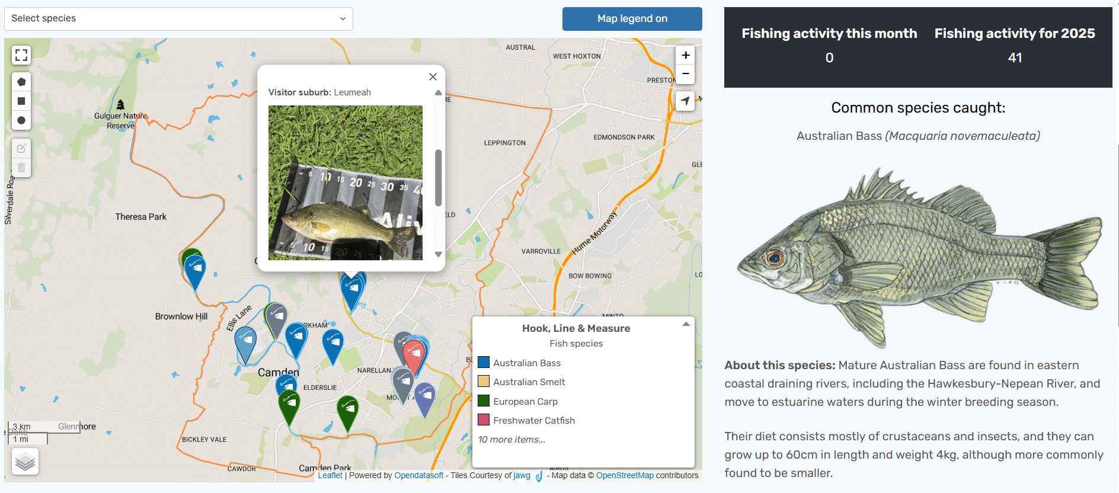Image resolution: width=1119 pixels, height=493 pixels.
Task: Open the Leaflet attribution link
Action: [x=330, y=475]
